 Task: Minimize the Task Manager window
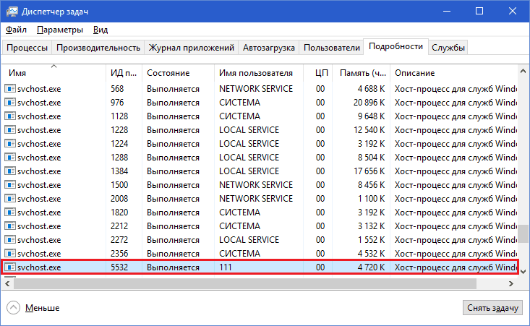pos(447,11)
